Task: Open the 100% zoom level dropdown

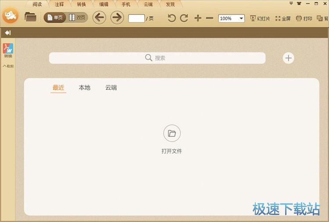Action: click(x=232, y=18)
